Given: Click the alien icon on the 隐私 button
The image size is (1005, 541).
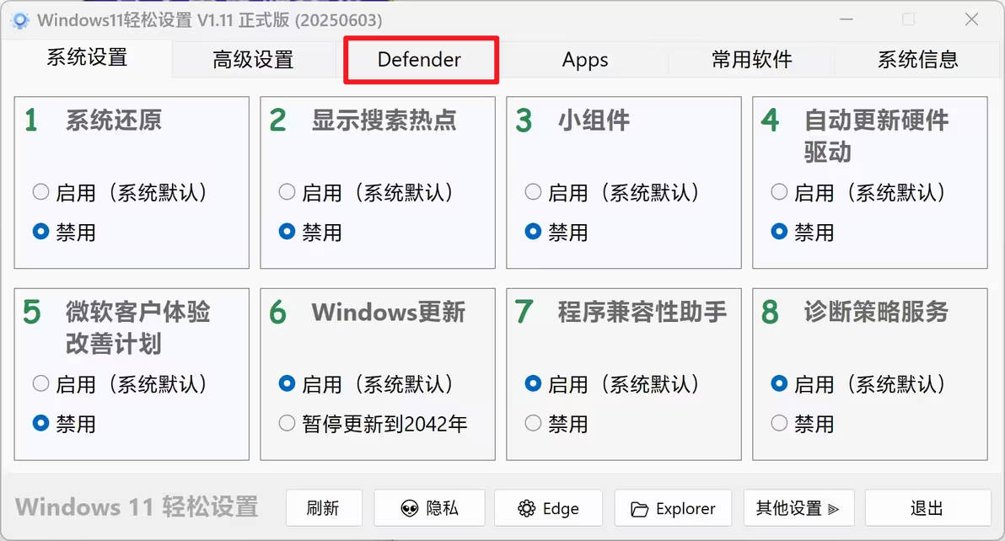Looking at the screenshot, I should pos(410,508).
